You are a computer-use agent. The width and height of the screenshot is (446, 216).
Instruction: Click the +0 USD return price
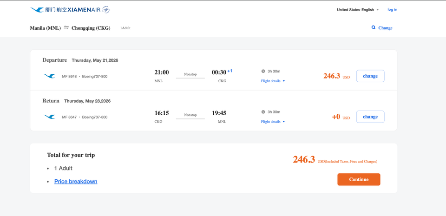coord(341,117)
